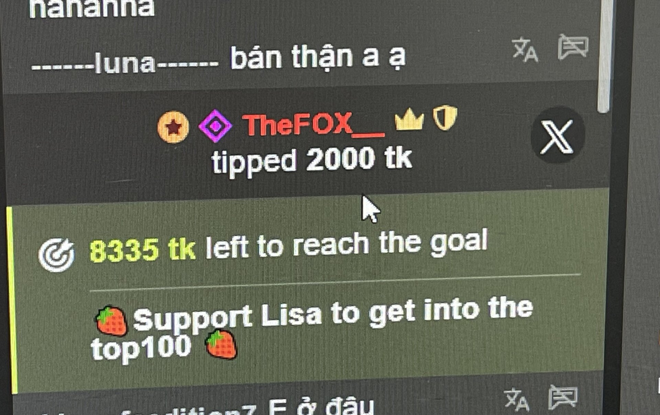The height and width of the screenshot is (415, 660).
Task: Translate the bottom 'E ở đâu' message
Action: pos(517,400)
